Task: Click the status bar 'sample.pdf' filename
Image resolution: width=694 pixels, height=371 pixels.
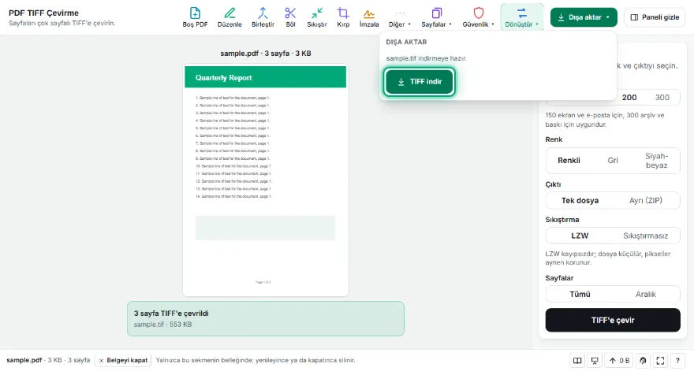Action: 24,361
